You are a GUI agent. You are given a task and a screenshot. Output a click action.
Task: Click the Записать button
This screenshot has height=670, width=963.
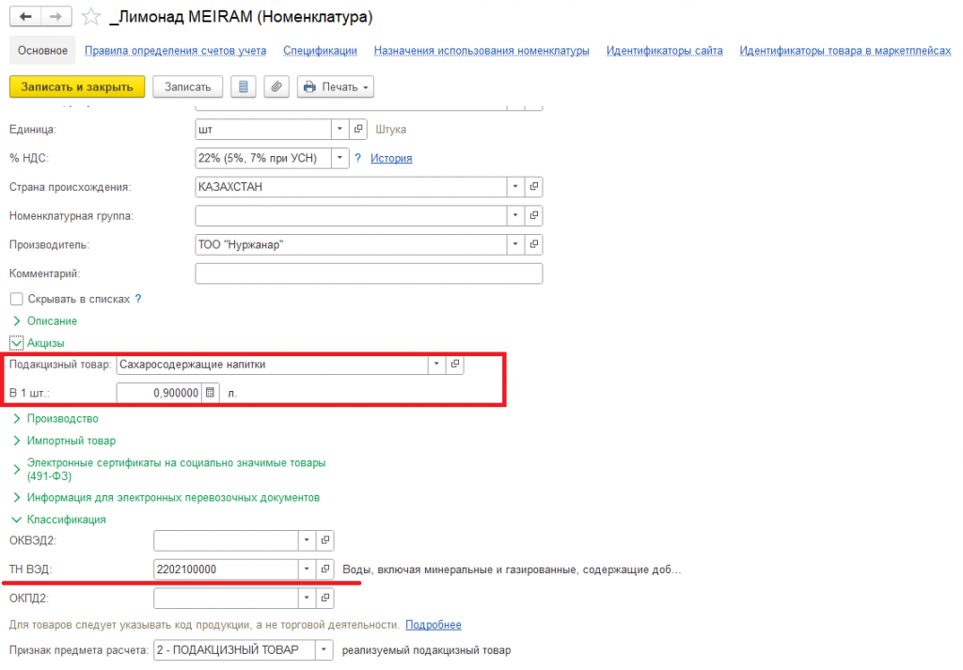coord(188,87)
